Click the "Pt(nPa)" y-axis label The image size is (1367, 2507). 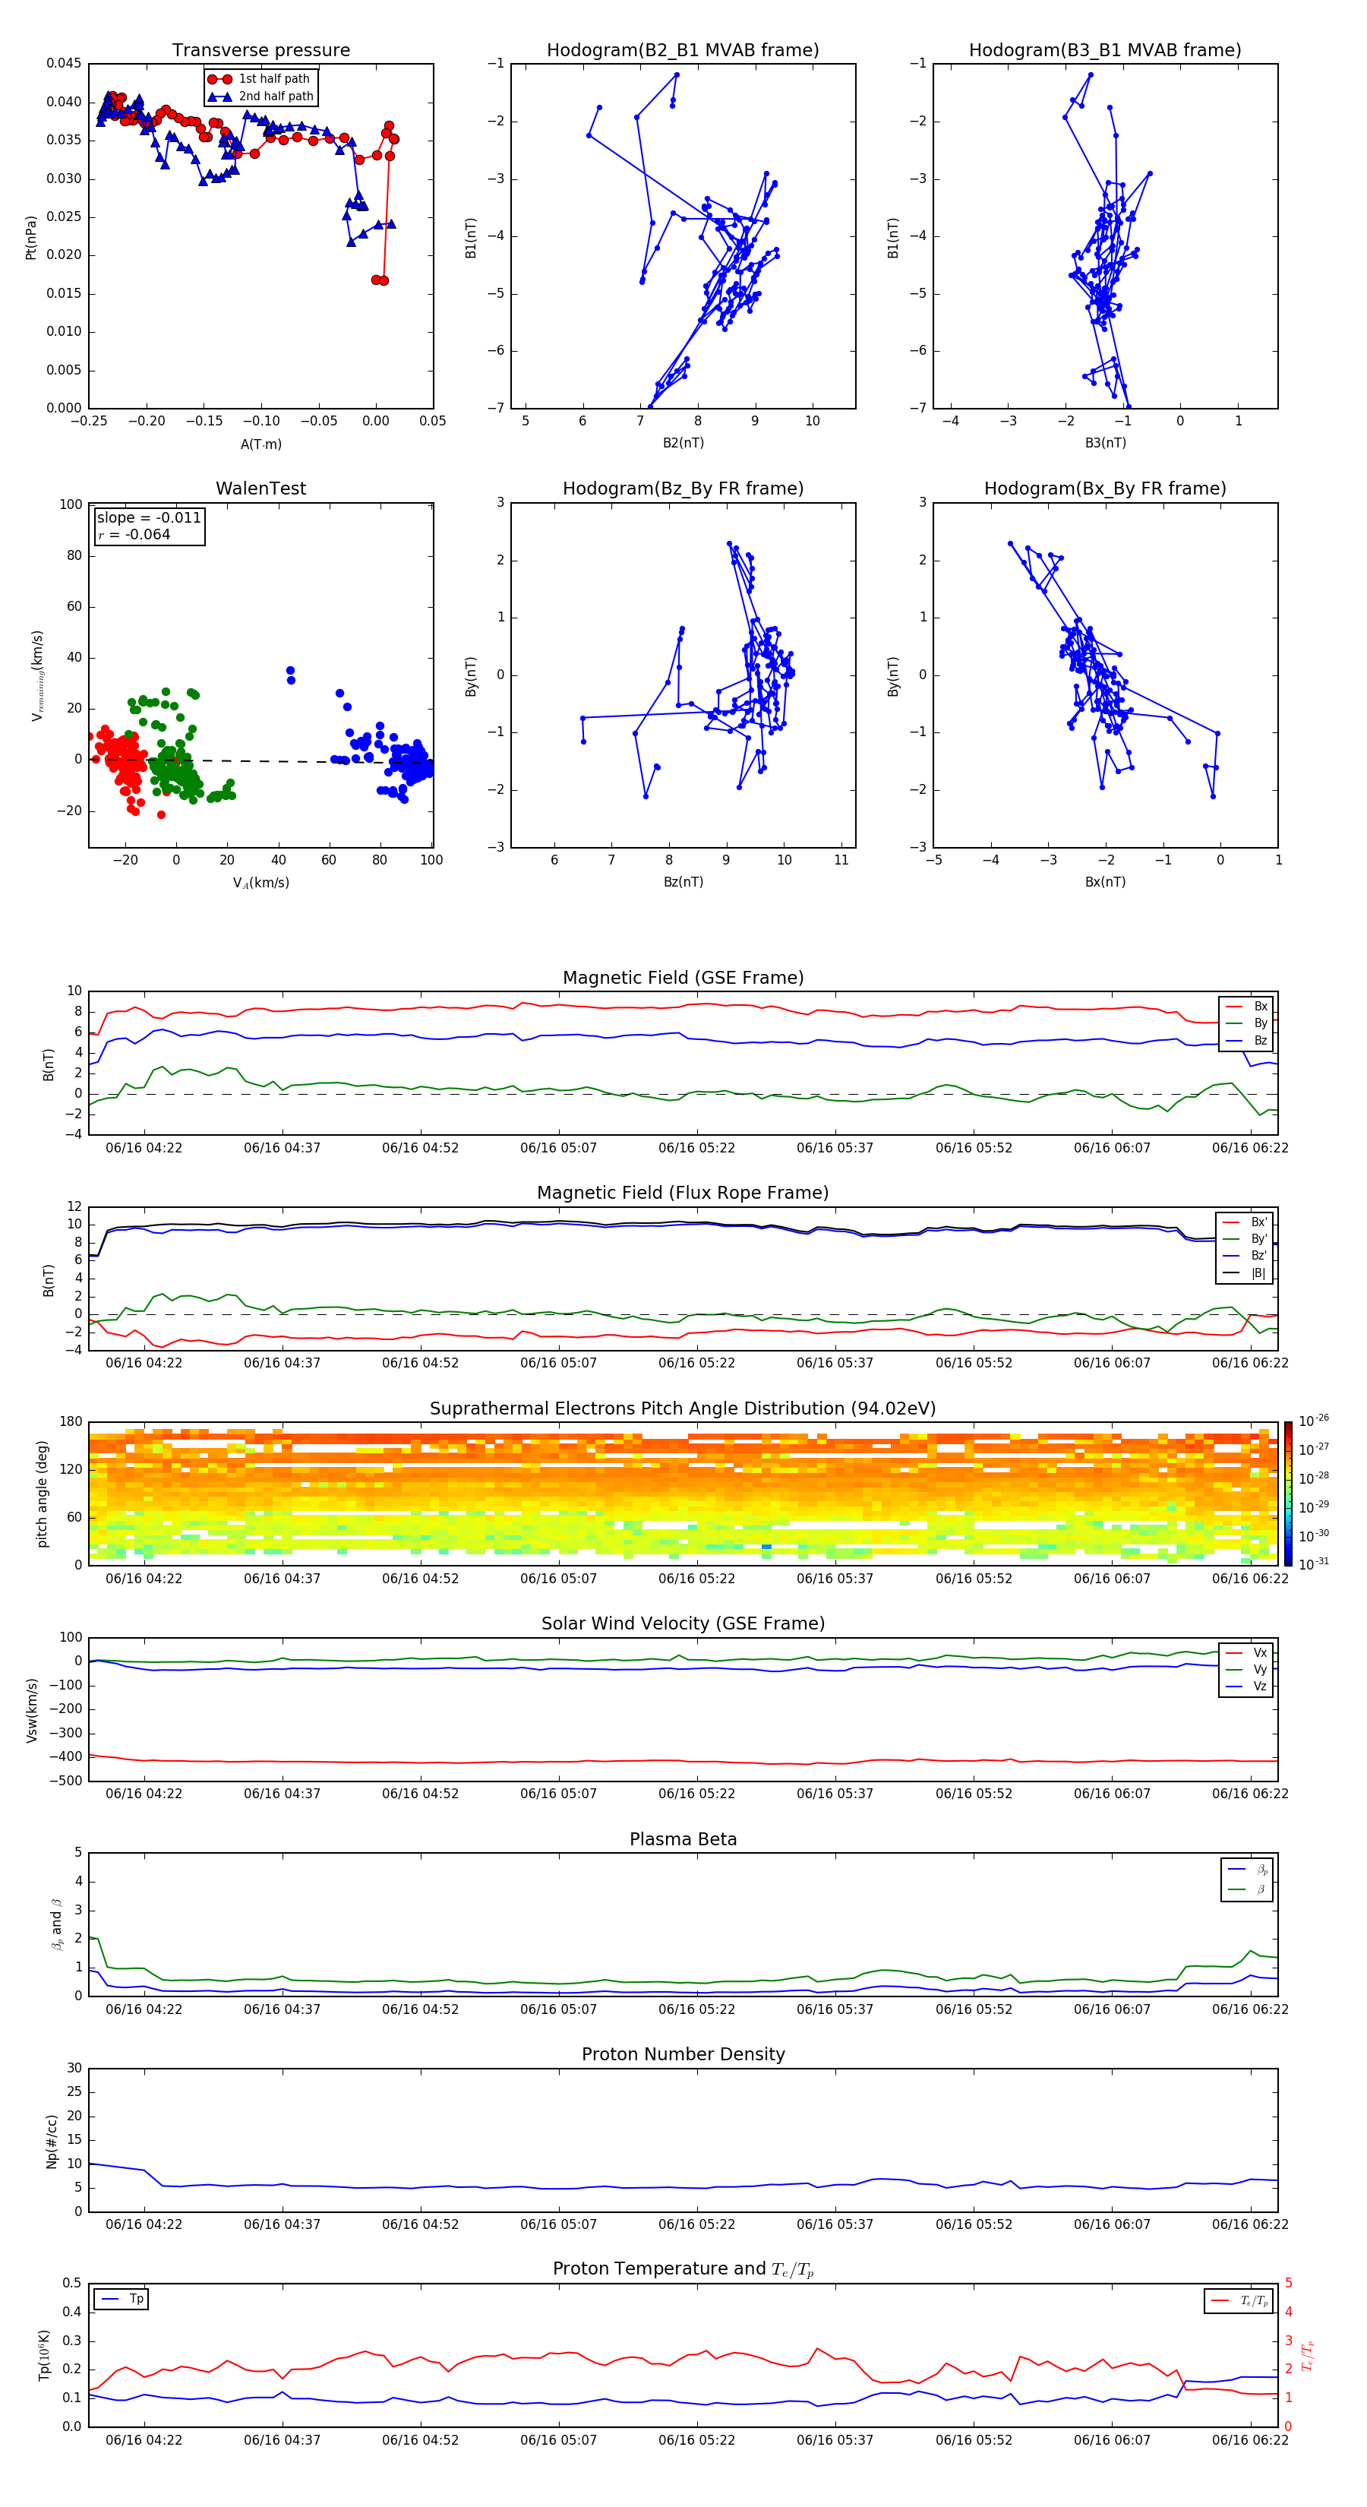[31, 238]
